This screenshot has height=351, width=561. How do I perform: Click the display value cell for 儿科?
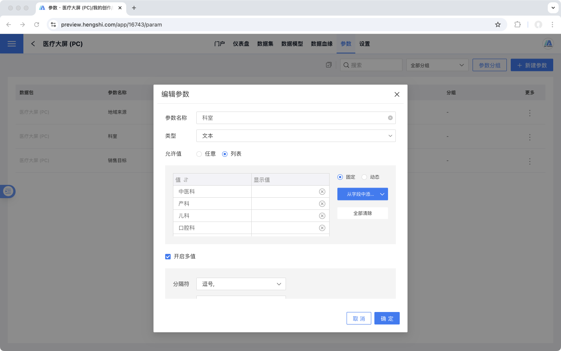tap(284, 216)
